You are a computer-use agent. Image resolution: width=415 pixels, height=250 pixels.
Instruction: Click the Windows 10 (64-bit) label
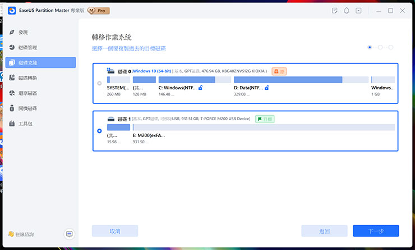(151, 71)
